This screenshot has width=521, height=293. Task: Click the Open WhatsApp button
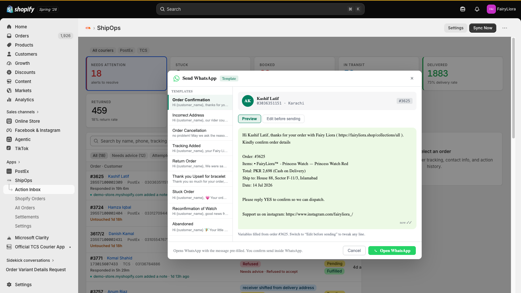click(392, 251)
